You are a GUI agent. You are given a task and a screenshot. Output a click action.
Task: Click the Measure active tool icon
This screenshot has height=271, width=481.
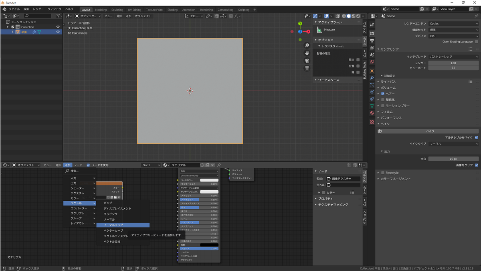(319, 30)
